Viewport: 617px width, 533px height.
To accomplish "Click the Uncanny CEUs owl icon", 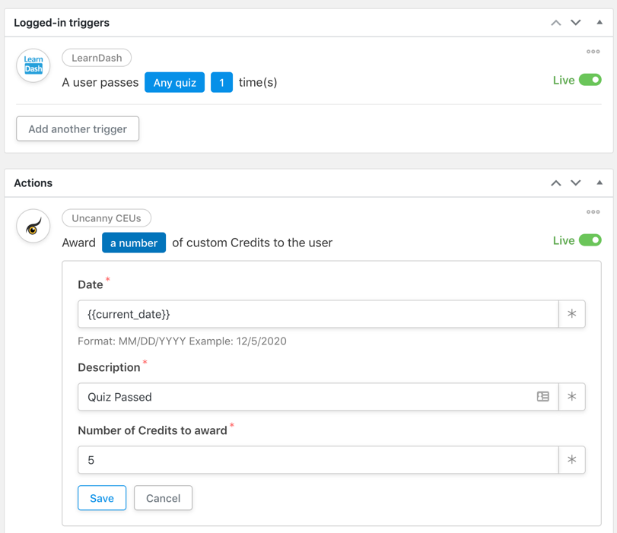I will coord(33,227).
